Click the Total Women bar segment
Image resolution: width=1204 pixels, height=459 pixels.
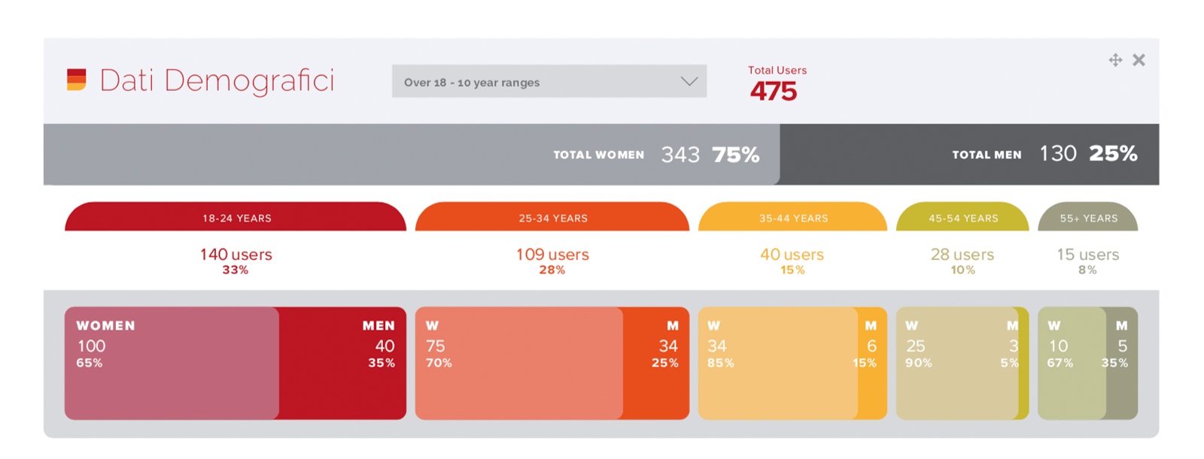click(x=412, y=154)
